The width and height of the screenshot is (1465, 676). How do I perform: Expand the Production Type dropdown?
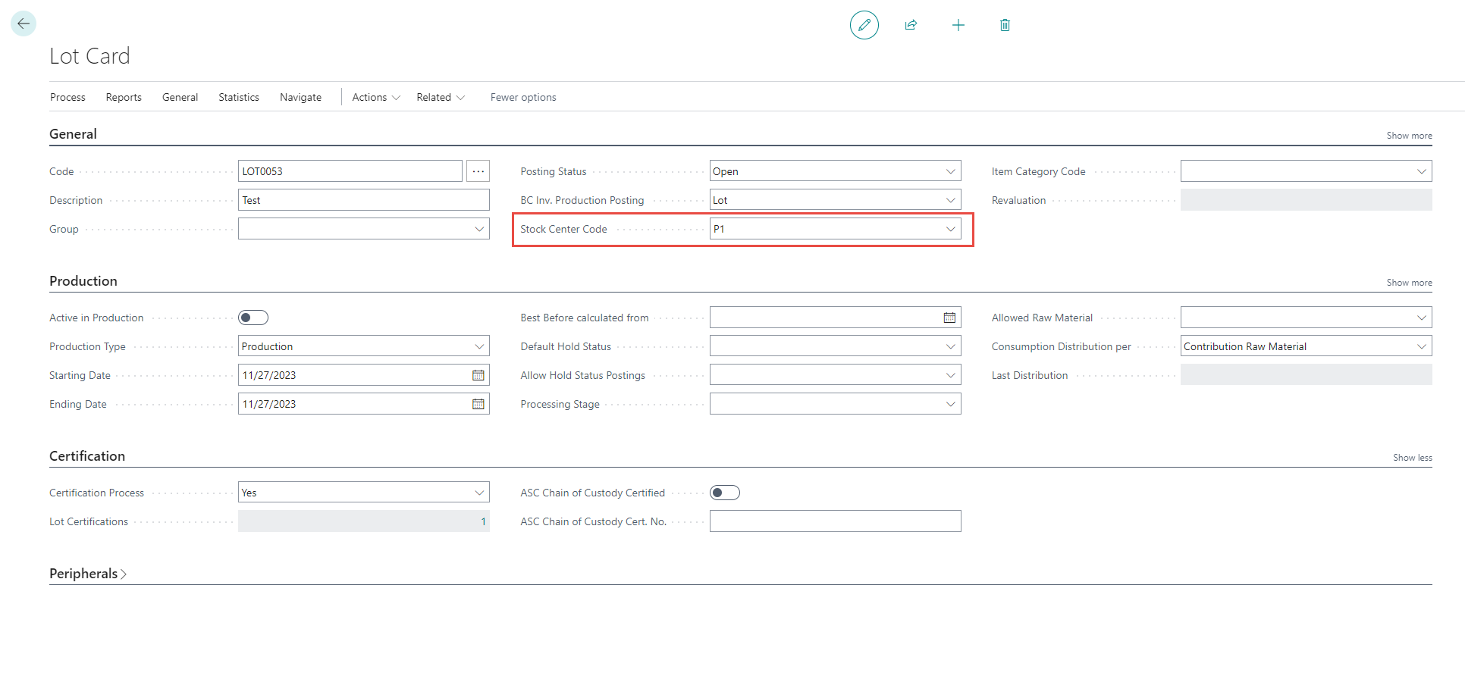[x=478, y=346]
